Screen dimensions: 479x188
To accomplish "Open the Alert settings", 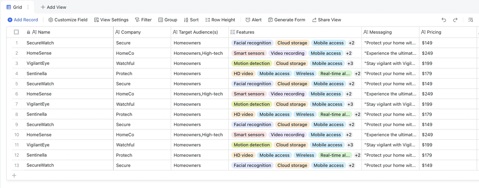I will pyautogui.click(x=253, y=20).
